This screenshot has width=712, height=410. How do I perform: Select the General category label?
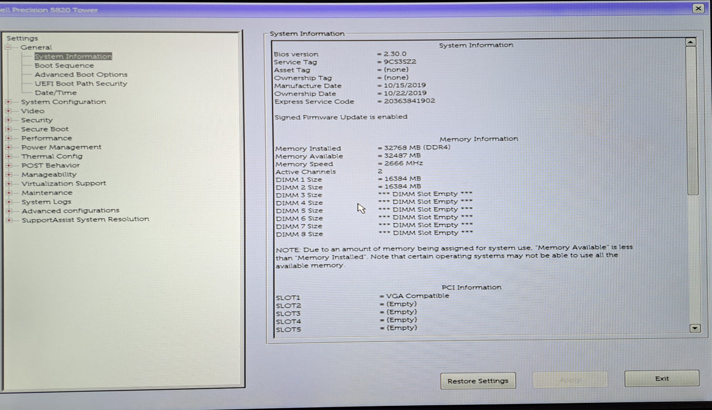coord(36,47)
